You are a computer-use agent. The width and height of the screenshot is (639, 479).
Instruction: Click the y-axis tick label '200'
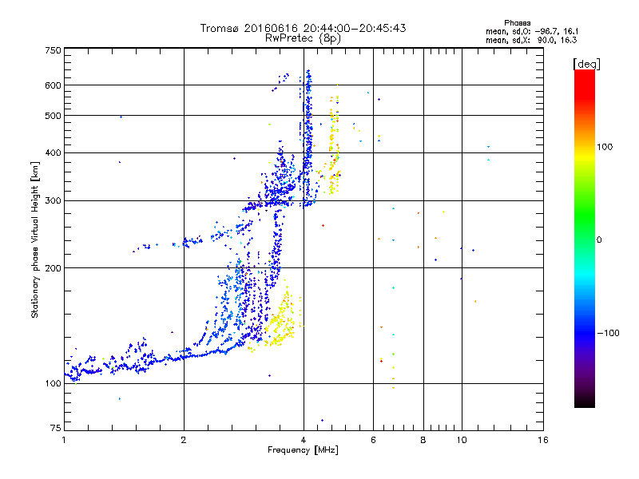pyautogui.click(x=53, y=268)
